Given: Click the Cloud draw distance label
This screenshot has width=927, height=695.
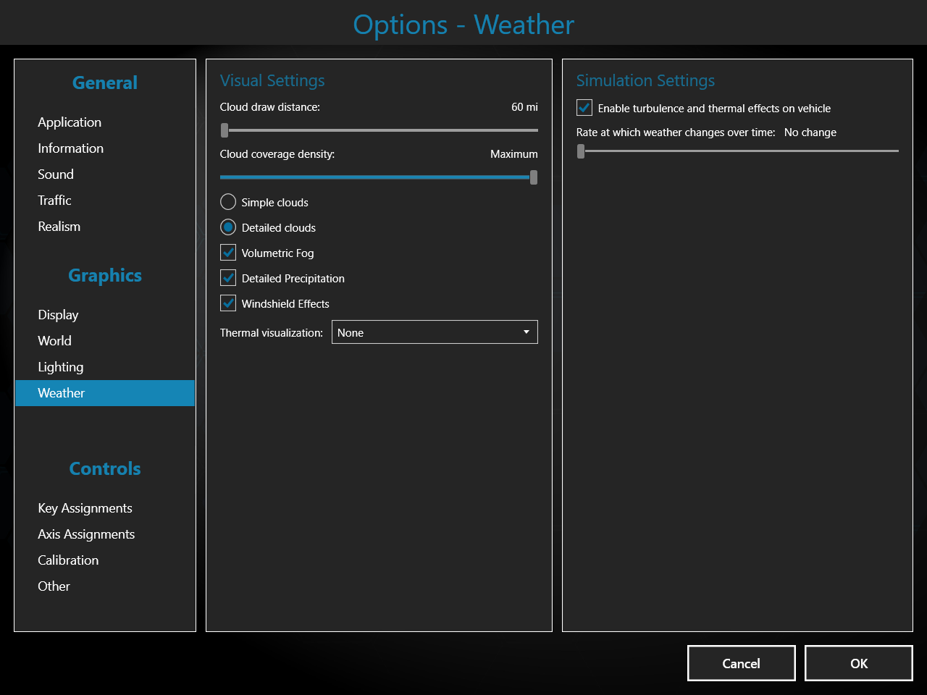Looking at the screenshot, I should click(x=270, y=107).
